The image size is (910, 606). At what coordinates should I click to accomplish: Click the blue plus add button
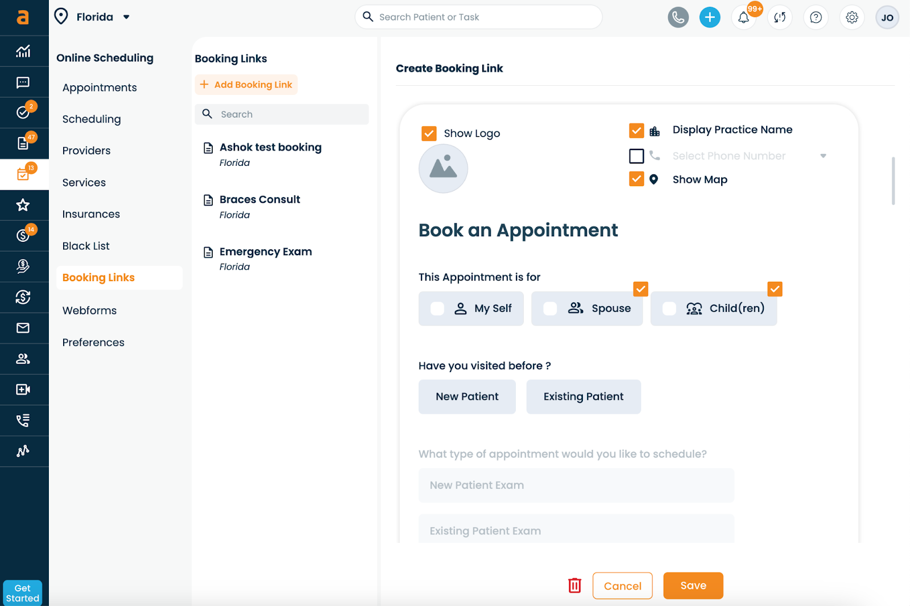[x=709, y=18]
